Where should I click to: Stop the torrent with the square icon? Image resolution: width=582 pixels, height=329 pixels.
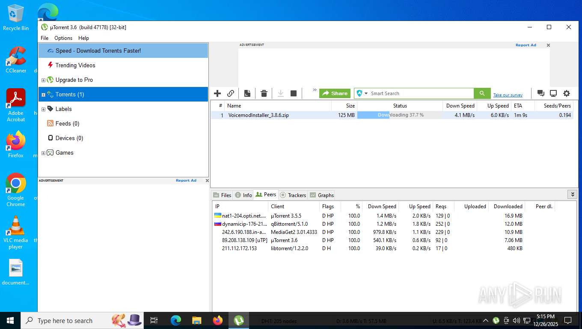point(294,93)
